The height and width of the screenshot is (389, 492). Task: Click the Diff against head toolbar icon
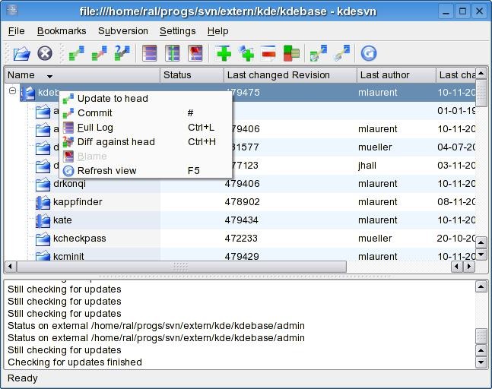(122, 53)
